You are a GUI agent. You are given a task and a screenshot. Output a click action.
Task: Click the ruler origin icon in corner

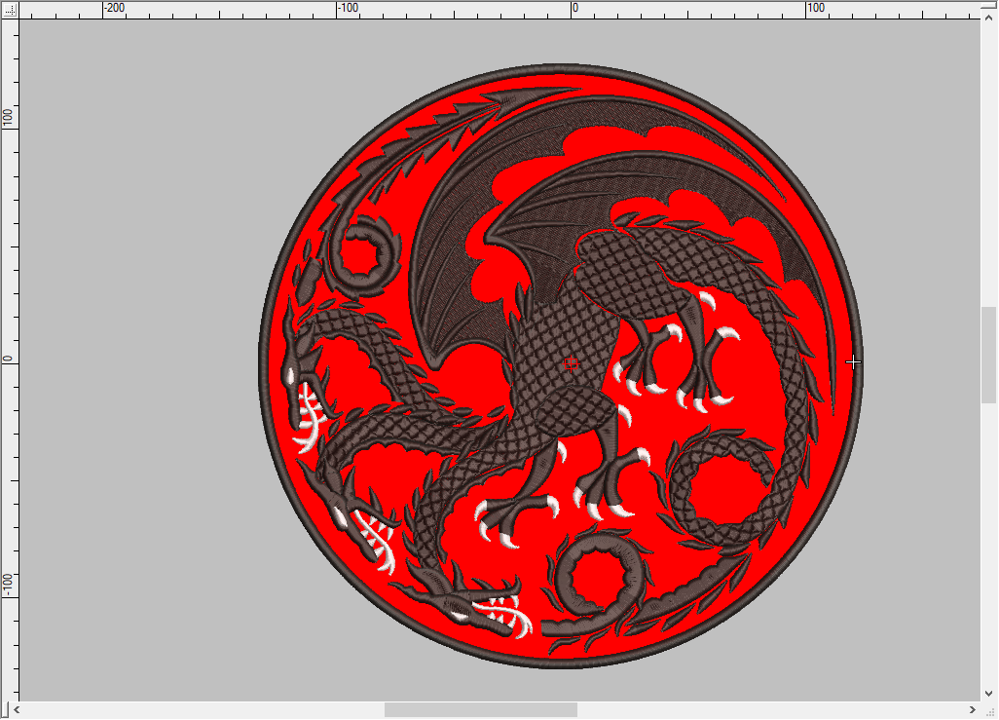(10, 10)
